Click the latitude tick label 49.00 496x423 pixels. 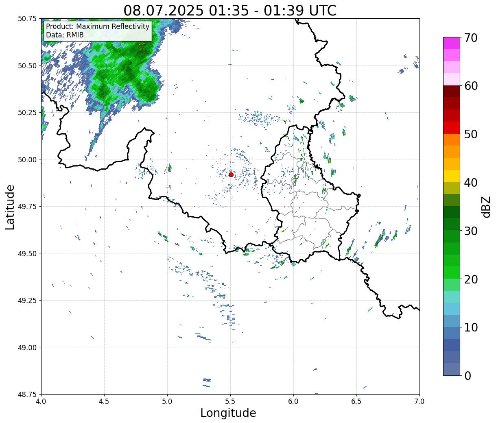click(x=27, y=347)
